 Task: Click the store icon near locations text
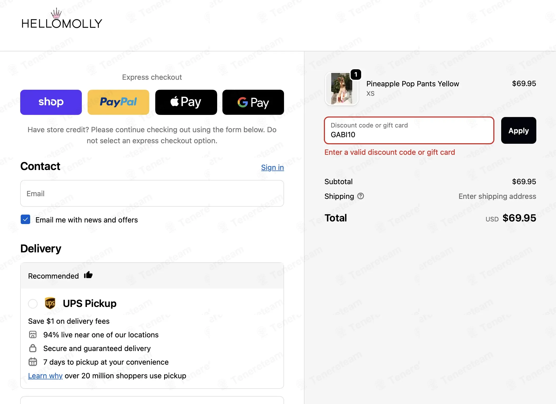(x=33, y=334)
